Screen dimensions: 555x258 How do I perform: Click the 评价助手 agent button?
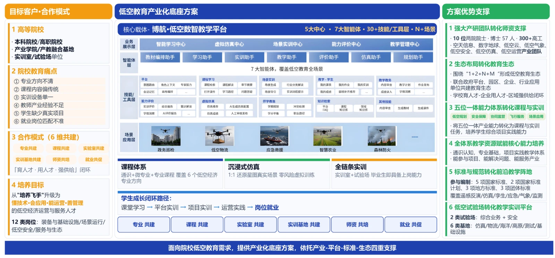click(329, 57)
